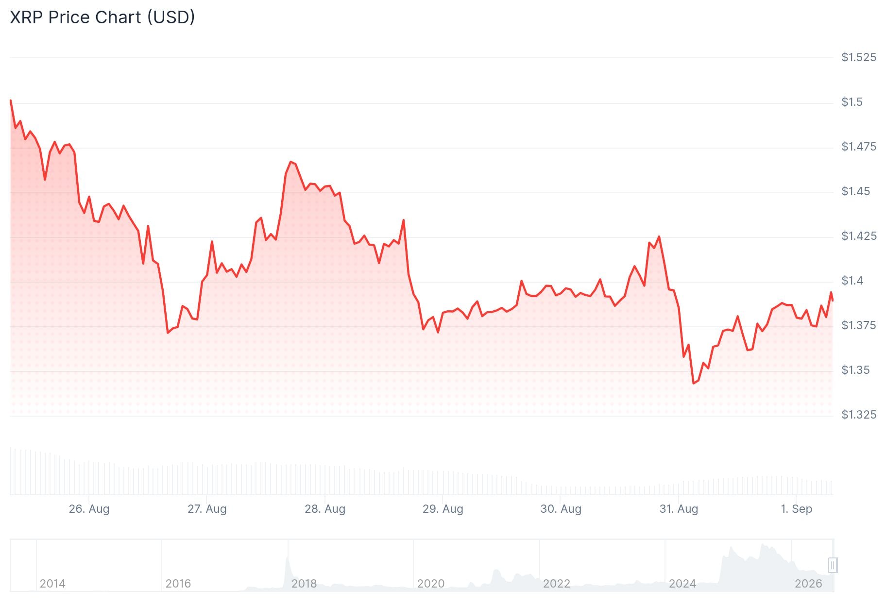Select the 27. Aug date label
886x606 pixels.
(207, 509)
